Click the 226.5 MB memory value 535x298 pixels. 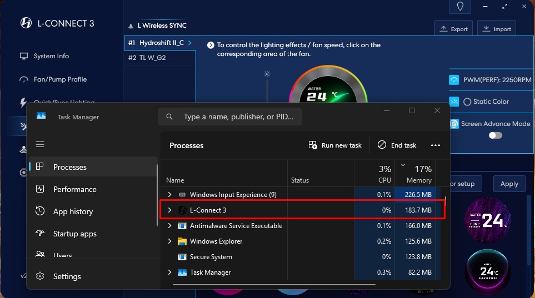[x=418, y=195]
